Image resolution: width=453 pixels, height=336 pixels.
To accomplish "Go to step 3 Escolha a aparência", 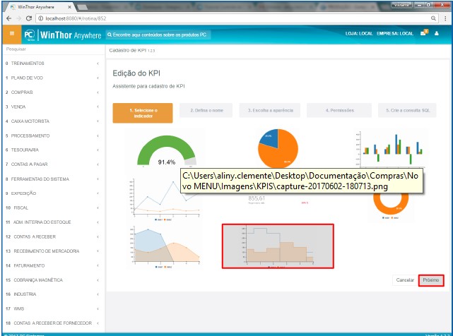I will pos(270,110).
